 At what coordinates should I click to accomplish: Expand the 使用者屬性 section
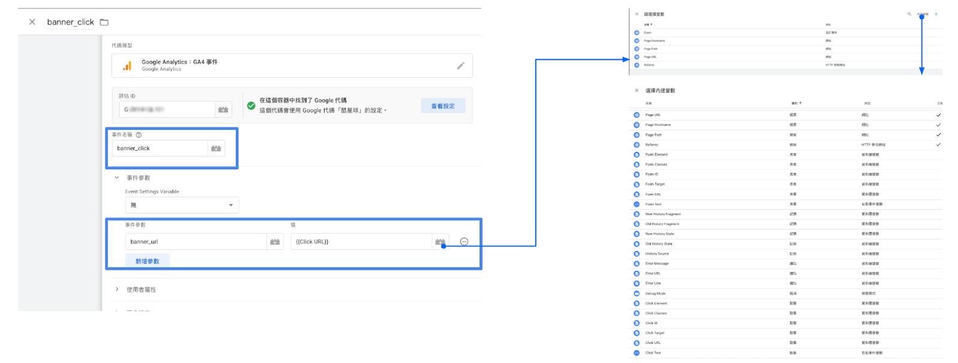click(x=117, y=289)
